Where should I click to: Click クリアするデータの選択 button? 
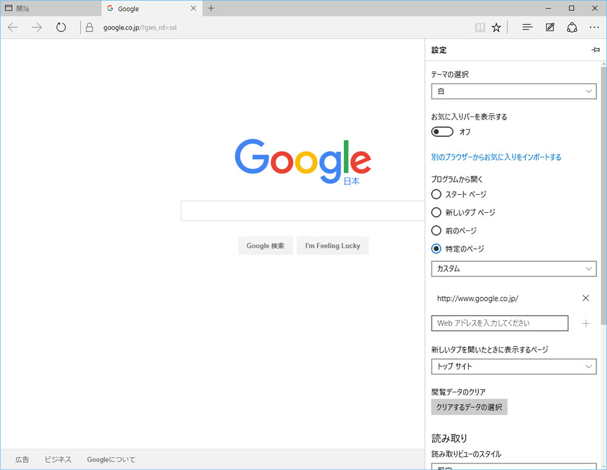click(469, 407)
